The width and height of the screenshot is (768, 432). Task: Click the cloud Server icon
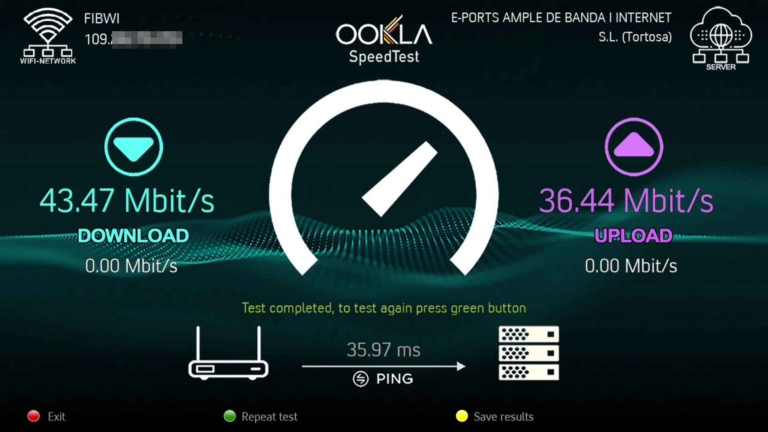[x=721, y=38]
